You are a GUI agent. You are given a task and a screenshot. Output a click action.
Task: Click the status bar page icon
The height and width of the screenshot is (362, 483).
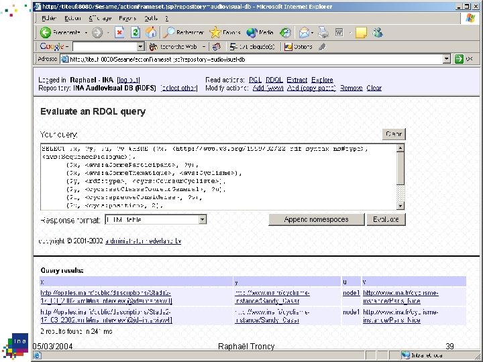[x=38, y=355]
